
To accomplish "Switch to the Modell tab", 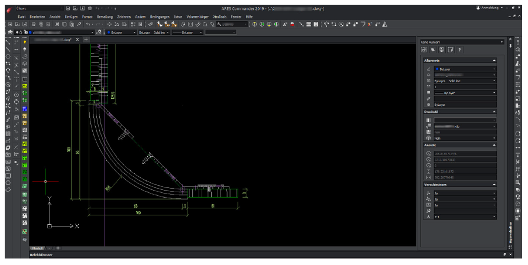I will [38, 247].
